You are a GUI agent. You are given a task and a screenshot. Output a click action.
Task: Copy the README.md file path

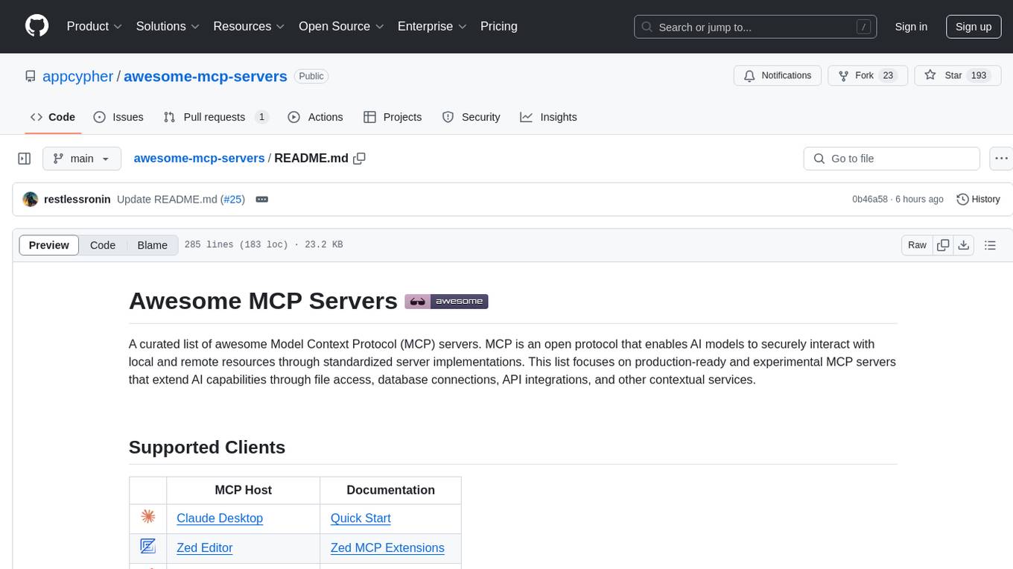(x=359, y=159)
